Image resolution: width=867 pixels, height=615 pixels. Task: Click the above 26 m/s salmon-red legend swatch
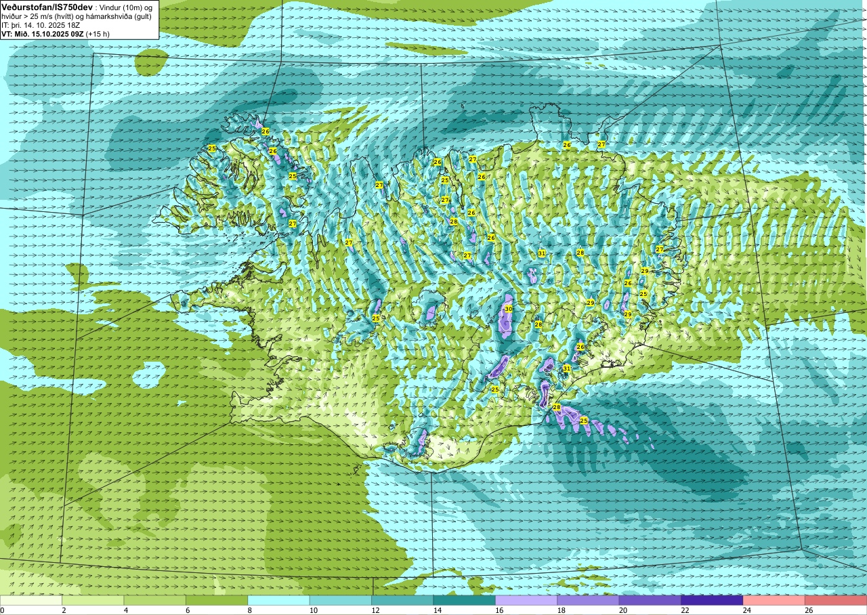pos(836,600)
